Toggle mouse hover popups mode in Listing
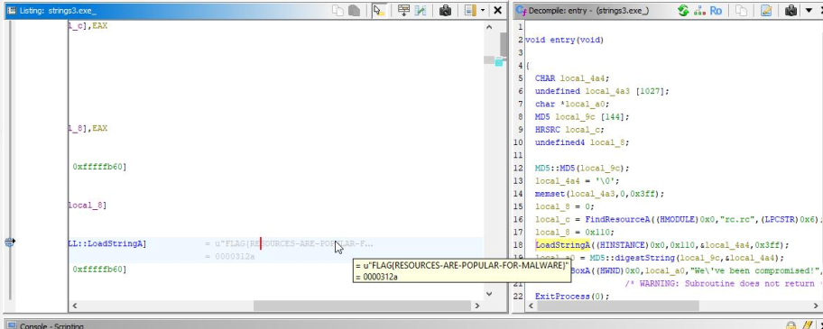823x329 pixels. [378, 11]
